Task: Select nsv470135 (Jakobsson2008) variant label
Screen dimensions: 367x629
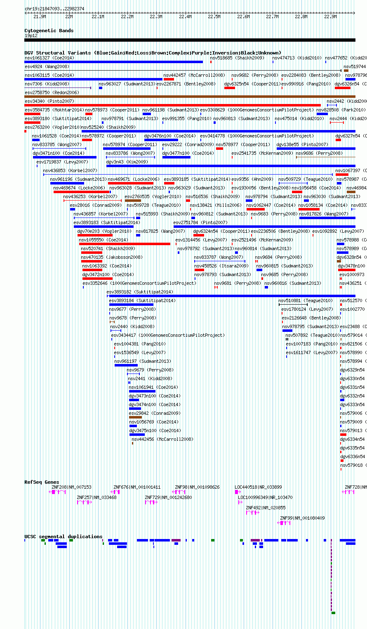Action: pos(112,258)
